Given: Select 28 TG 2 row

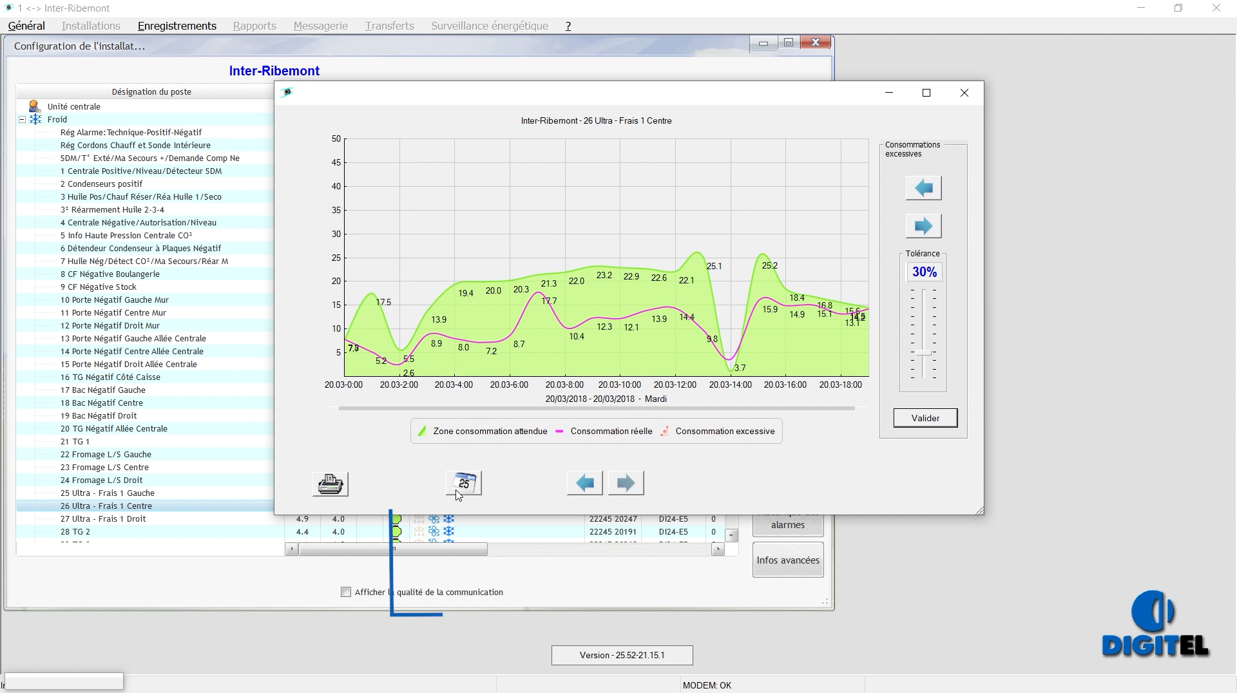Looking at the screenshot, I should (x=75, y=531).
